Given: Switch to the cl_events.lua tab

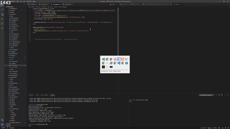Looking at the screenshot, I should tap(68, 4).
